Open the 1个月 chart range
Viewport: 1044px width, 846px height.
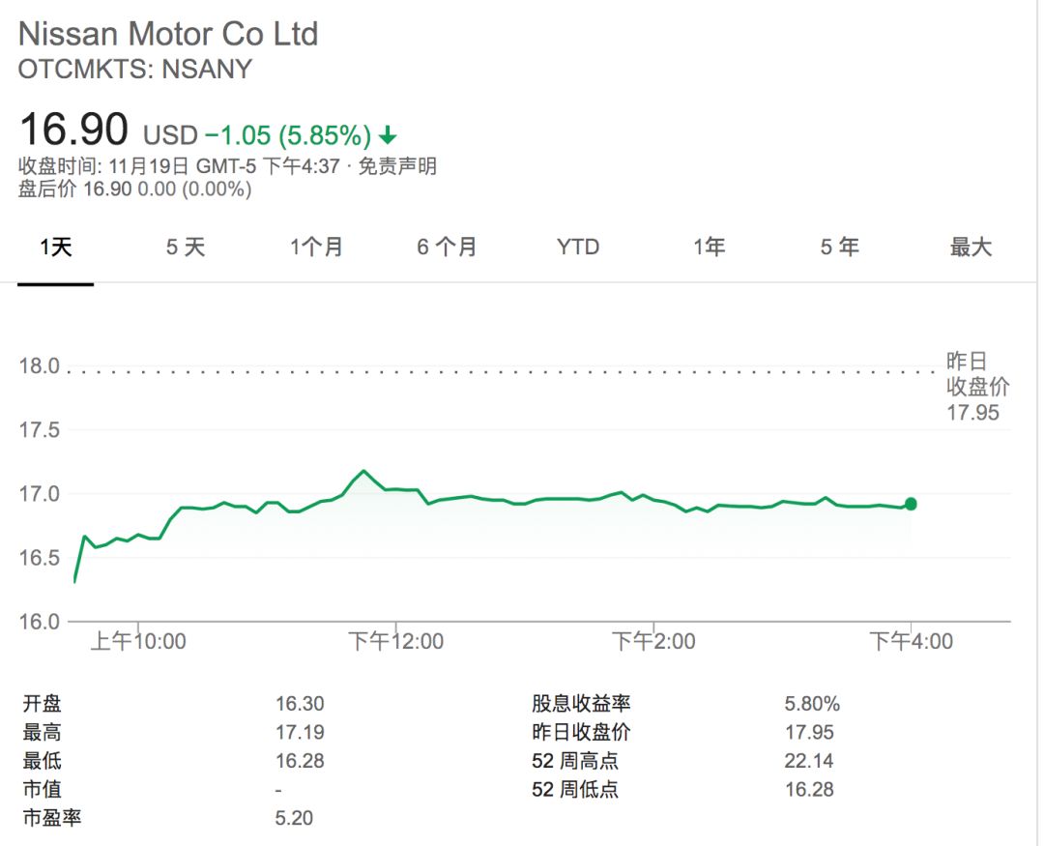[317, 248]
